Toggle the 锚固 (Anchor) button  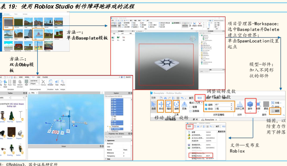pos(276,111)
